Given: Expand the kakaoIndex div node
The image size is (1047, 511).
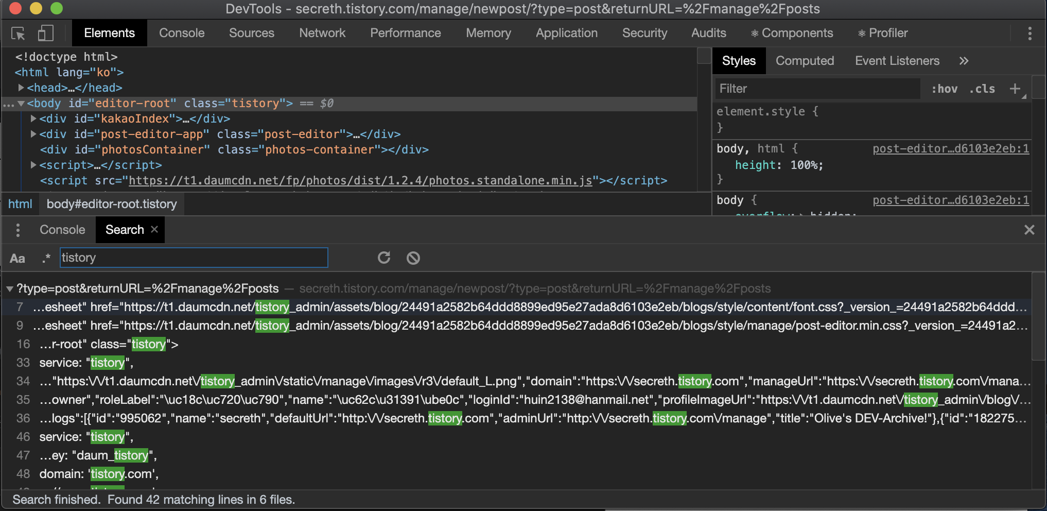Looking at the screenshot, I should pos(33,118).
